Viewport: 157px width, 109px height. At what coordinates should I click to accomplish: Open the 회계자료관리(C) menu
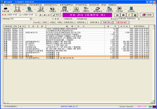tap(51, 5)
